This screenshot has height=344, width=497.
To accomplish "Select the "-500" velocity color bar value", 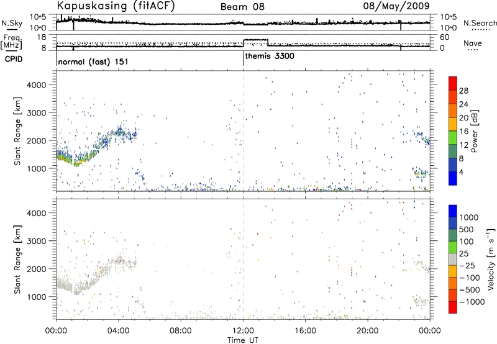I will point(470,289).
